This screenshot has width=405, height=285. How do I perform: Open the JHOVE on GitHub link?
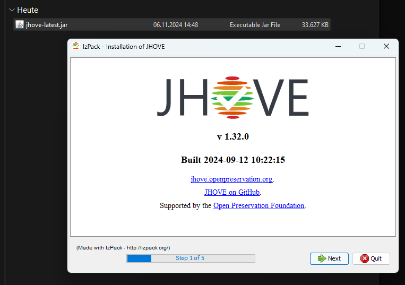(232, 192)
